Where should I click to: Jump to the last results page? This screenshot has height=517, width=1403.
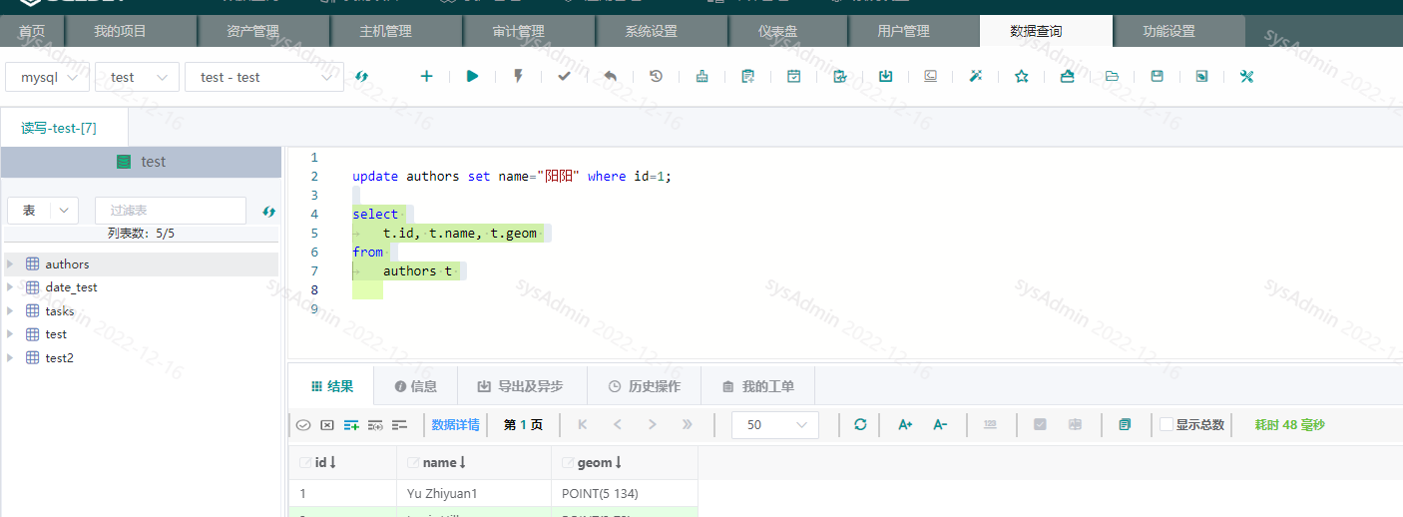(x=688, y=424)
